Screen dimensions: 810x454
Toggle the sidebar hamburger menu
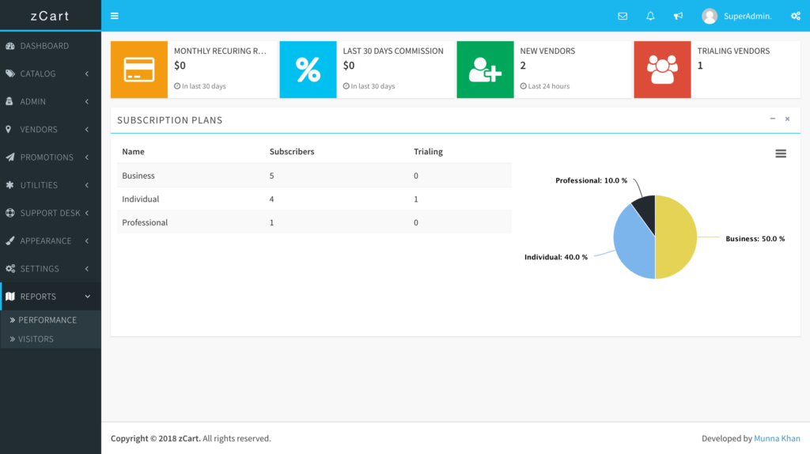[x=115, y=16]
